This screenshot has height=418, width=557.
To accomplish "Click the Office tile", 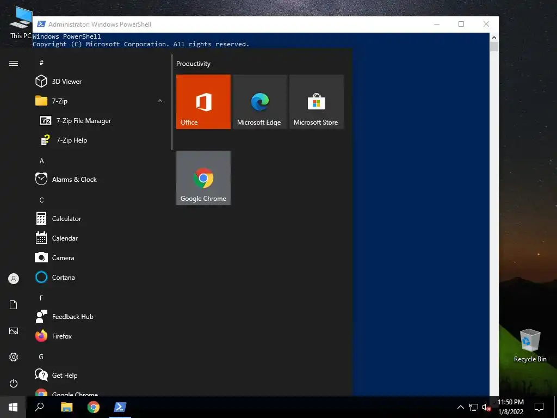I will [x=203, y=102].
